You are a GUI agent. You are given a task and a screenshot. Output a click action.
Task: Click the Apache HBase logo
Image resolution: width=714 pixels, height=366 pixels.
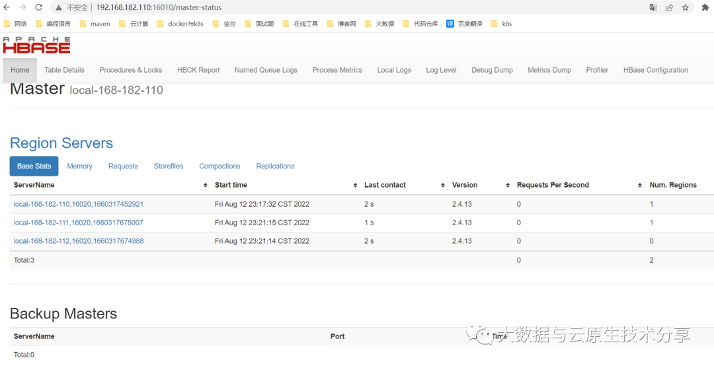(x=36, y=45)
